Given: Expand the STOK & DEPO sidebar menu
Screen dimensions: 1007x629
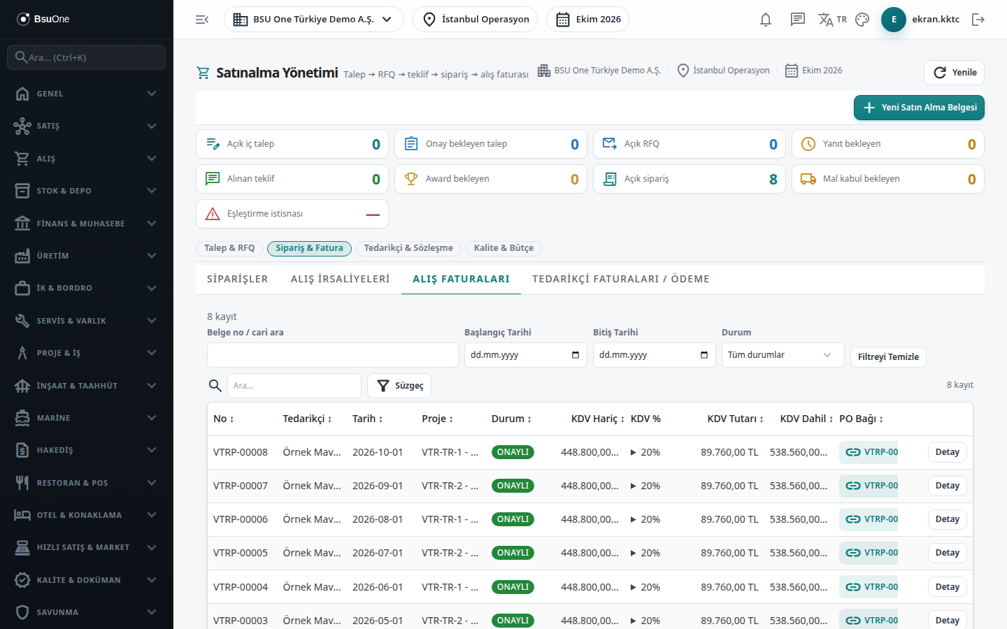Looking at the screenshot, I should point(87,191).
